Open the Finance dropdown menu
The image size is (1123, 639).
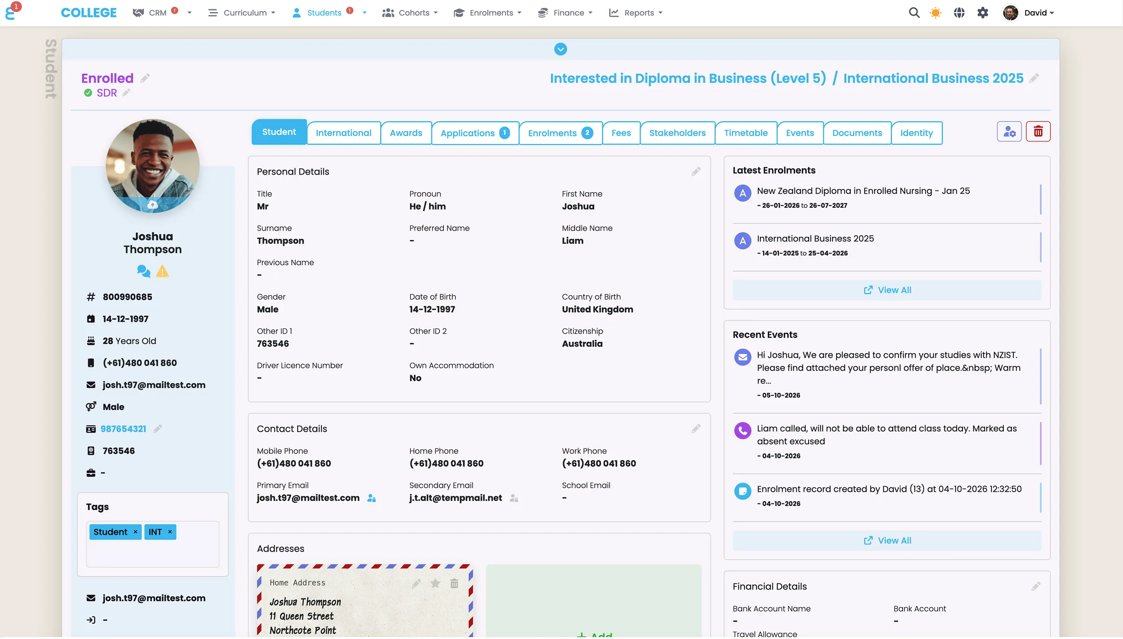(x=565, y=13)
